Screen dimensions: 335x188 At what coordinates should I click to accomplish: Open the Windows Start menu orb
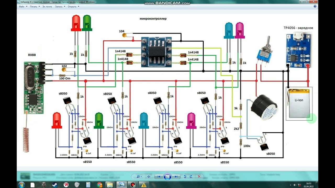[x=22, y=185]
